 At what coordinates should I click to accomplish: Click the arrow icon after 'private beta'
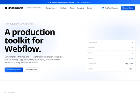coord(91,2)
